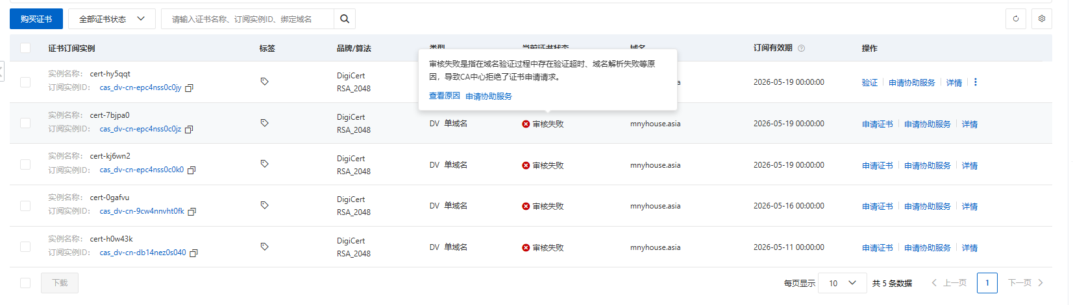Click the 品牌/算法 column header
1073x305 pixels.
pos(354,49)
